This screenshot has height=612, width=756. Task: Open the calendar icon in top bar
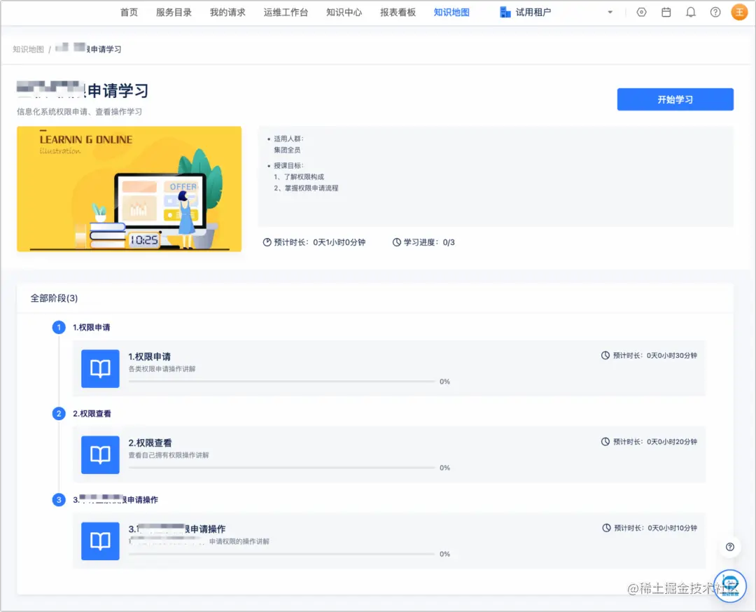pos(666,12)
